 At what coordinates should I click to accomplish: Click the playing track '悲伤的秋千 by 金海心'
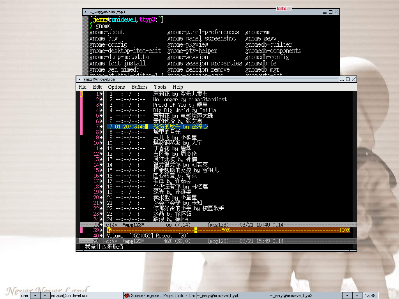180,127
